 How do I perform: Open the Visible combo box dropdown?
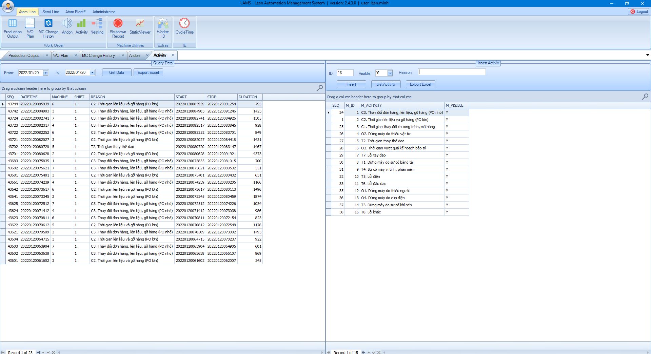coord(390,73)
